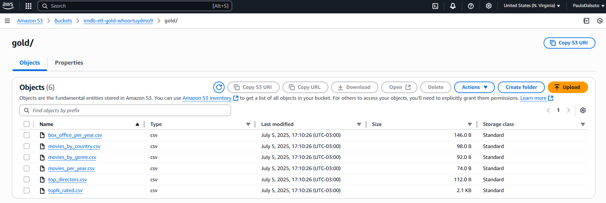Click the search magnifier in prefix field
Screen dimensions: 606x203
pyautogui.click(x=27, y=110)
